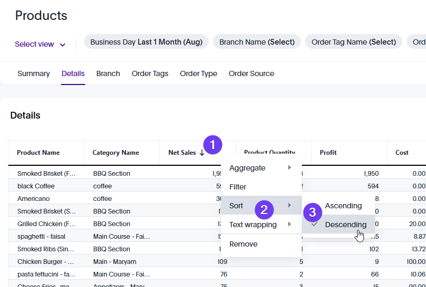The height and width of the screenshot is (287, 426).
Task: Click Remove in the column menu
Action: point(244,244)
